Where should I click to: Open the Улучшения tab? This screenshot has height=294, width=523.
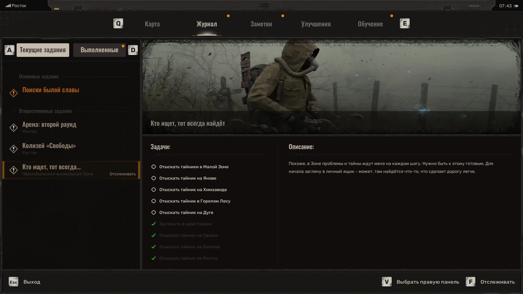(316, 24)
